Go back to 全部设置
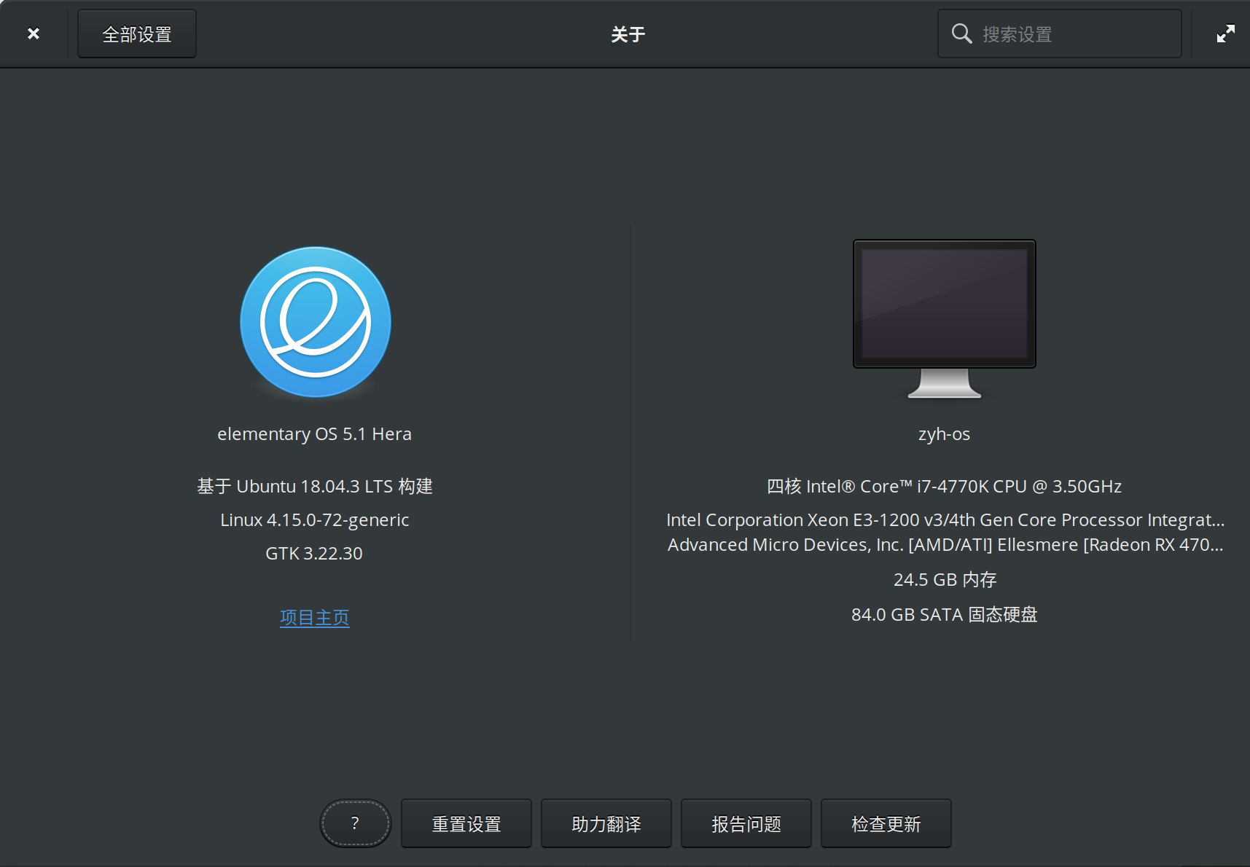The width and height of the screenshot is (1250, 867). [x=137, y=34]
